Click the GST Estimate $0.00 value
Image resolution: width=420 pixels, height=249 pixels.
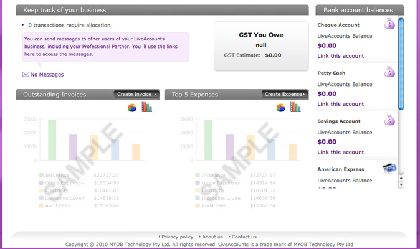[273, 55]
